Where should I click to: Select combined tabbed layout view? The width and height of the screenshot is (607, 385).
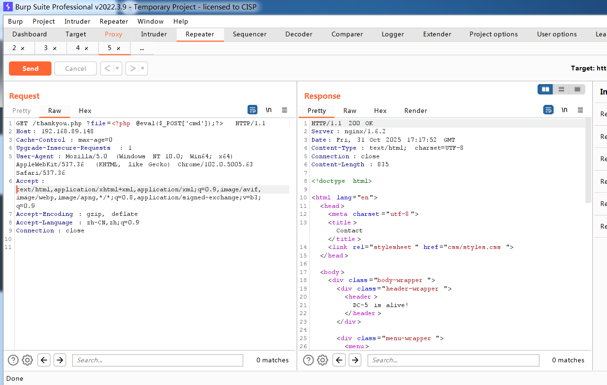[577, 89]
